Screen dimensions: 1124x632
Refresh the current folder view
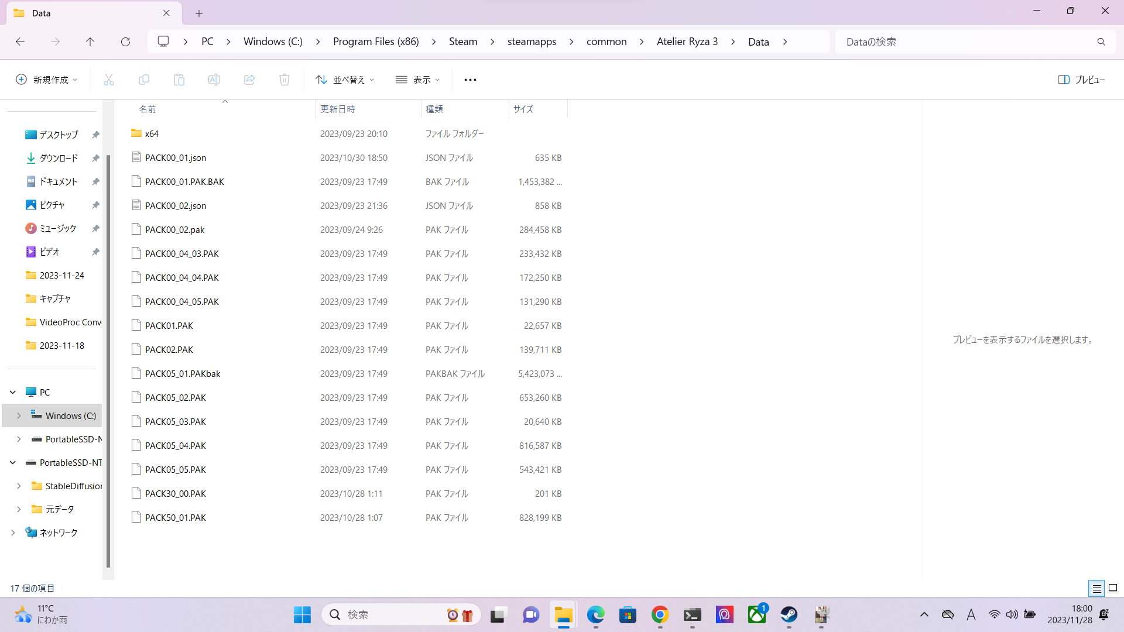pyautogui.click(x=125, y=42)
